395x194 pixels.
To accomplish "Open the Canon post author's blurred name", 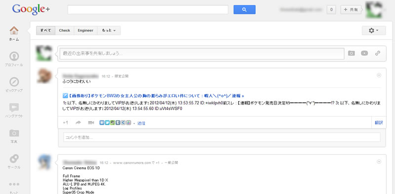I will pos(80,162).
